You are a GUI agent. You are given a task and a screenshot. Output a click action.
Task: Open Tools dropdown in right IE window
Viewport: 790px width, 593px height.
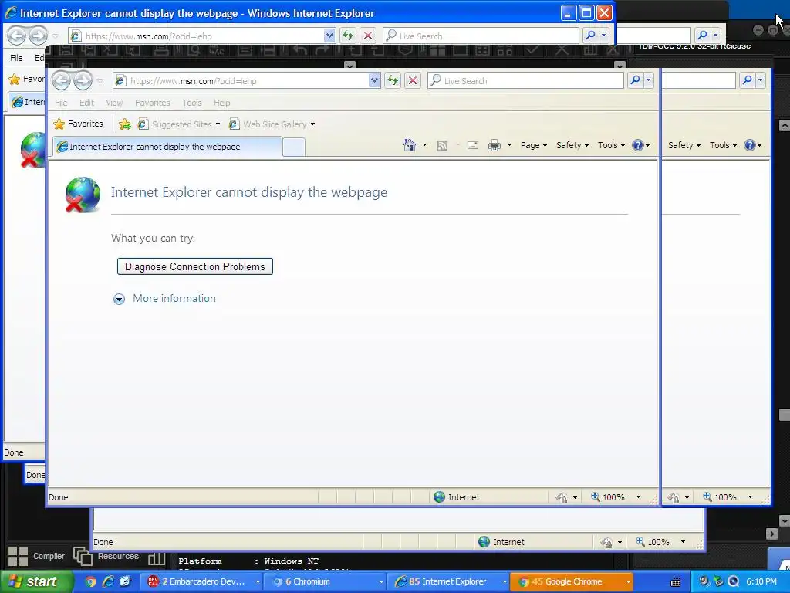coord(723,145)
